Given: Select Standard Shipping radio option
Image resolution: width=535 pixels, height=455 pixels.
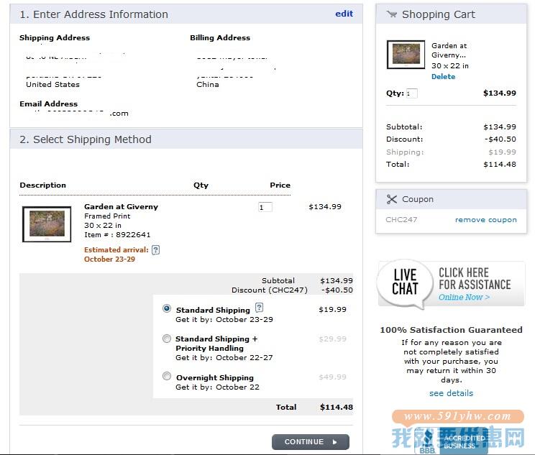Looking at the screenshot, I should pos(167,308).
